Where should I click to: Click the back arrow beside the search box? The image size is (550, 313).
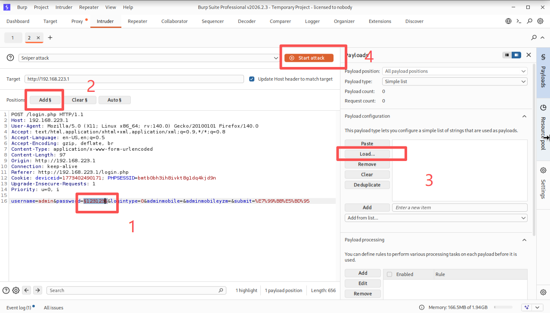(27, 290)
